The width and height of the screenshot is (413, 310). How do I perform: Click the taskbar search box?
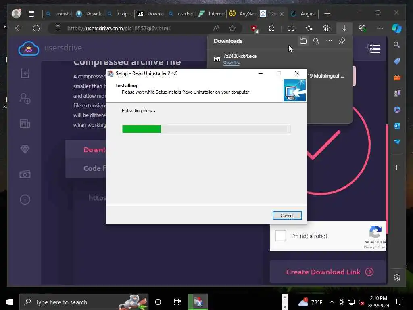click(84, 302)
